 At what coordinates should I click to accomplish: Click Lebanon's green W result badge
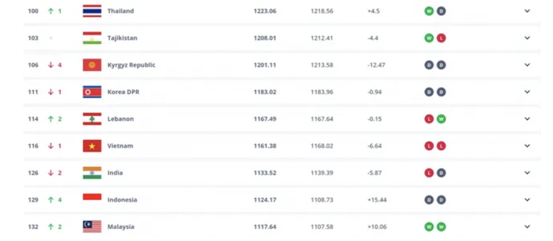click(441, 119)
